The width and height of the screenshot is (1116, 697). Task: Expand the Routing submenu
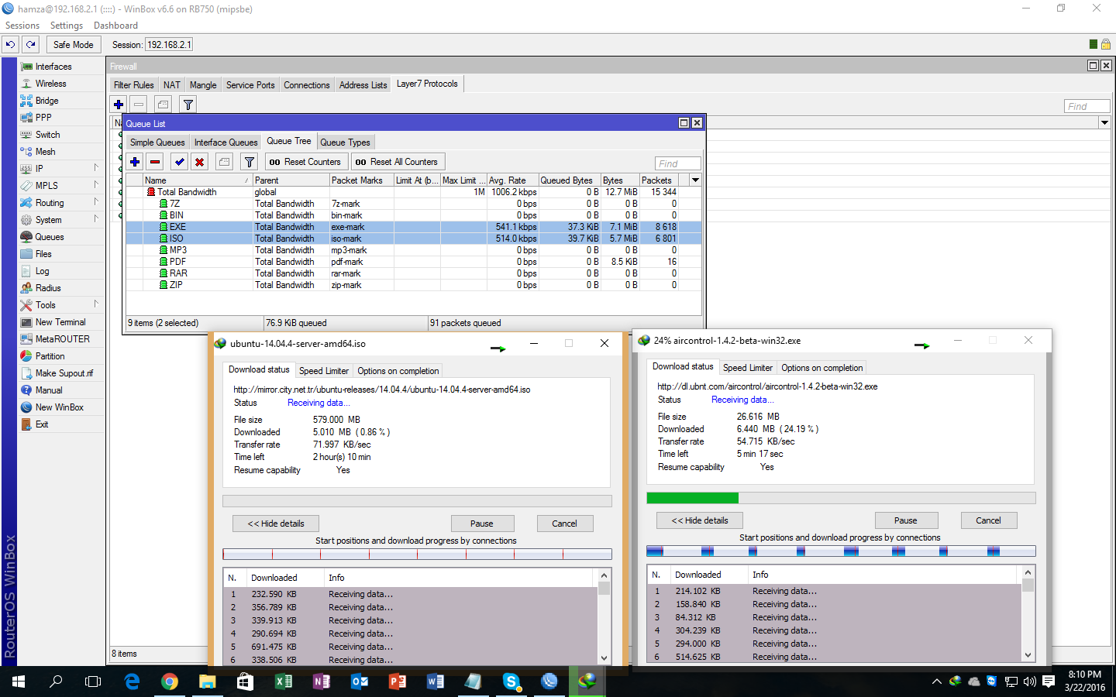[96, 202]
